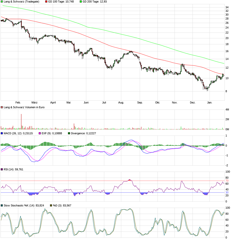Screen dimensions: 235x240
Task: Click the price axis value 34
Action: 227,7
